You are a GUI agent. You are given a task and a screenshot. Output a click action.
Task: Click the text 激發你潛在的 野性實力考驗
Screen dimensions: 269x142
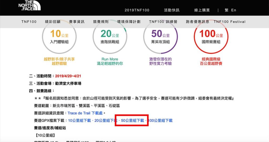161,61
